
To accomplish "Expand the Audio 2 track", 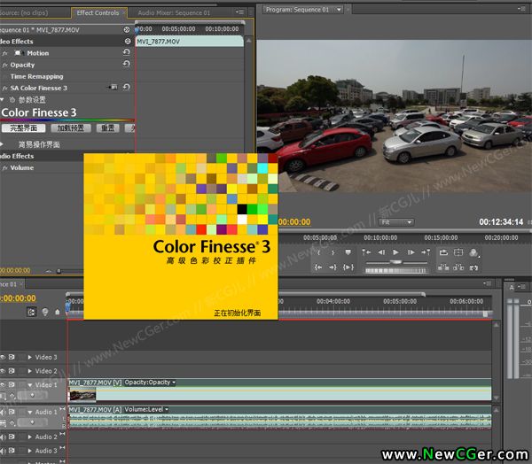I will click(x=30, y=437).
